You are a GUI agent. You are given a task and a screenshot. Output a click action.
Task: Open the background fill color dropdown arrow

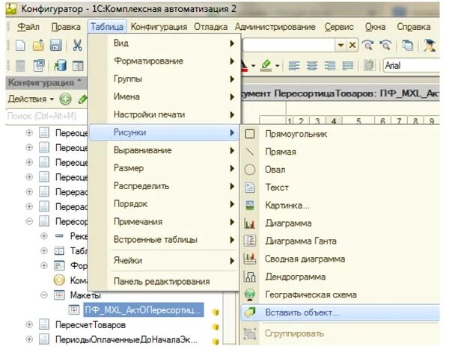click(x=277, y=66)
